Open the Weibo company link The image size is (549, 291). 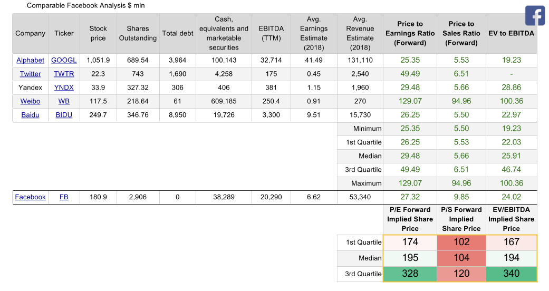(30, 101)
